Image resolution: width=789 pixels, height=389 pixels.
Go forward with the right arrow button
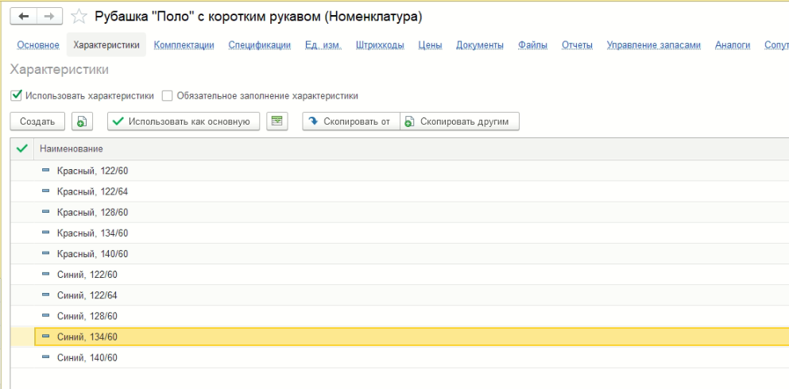(x=49, y=17)
